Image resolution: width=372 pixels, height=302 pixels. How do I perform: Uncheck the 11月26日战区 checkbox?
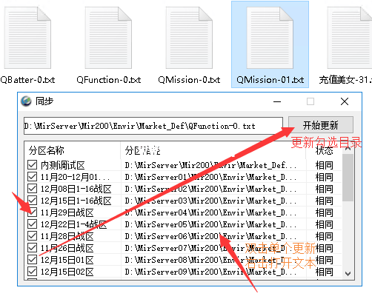point(33,248)
